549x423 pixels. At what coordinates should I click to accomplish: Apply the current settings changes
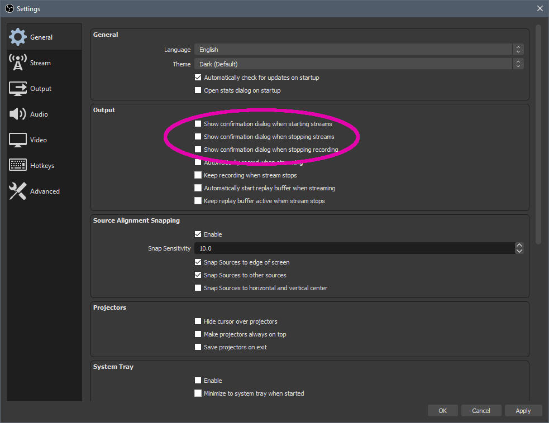tap(523, 410)
